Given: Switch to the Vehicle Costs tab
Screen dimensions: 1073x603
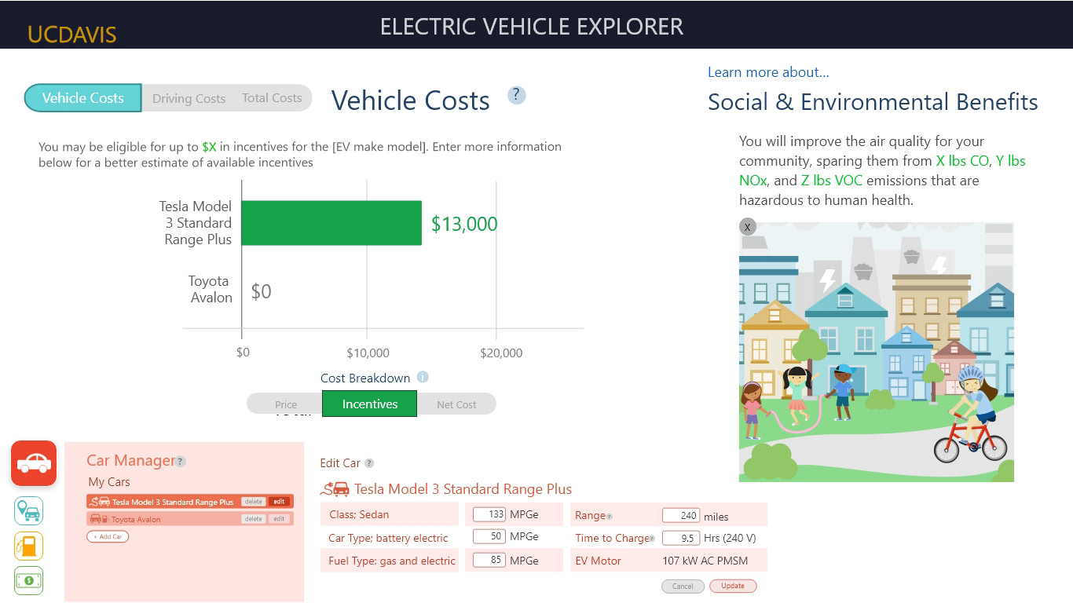Looking at the screenshot, I should 83,98.
